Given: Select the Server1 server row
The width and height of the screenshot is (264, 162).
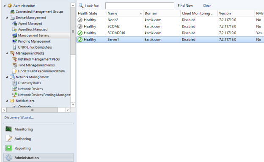Looking at the screenshot, I should pyautogui.click(x=170, y=40).
